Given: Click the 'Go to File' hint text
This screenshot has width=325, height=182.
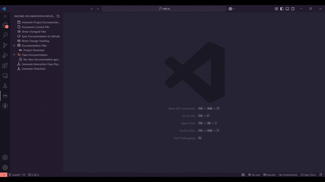Looking at the screenshot, I should coord(189,116).
